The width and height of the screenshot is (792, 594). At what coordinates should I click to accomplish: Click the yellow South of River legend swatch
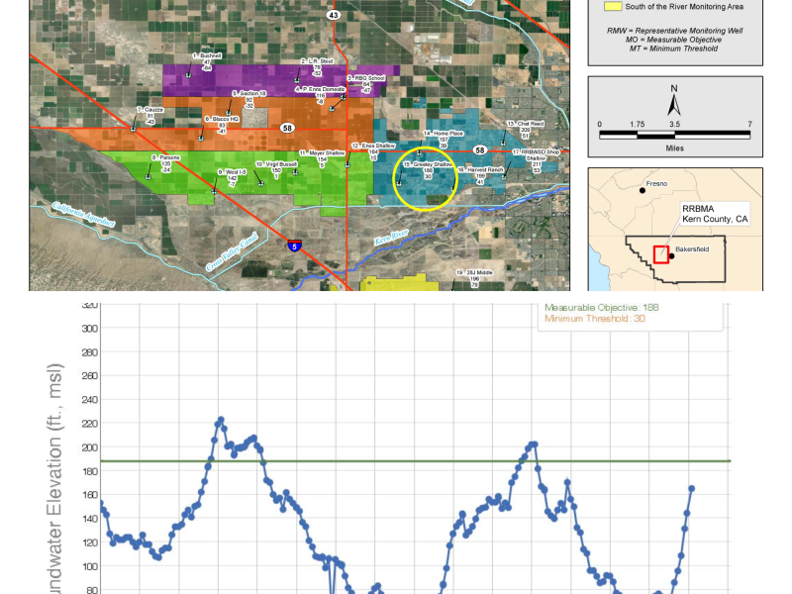[613, 6]
